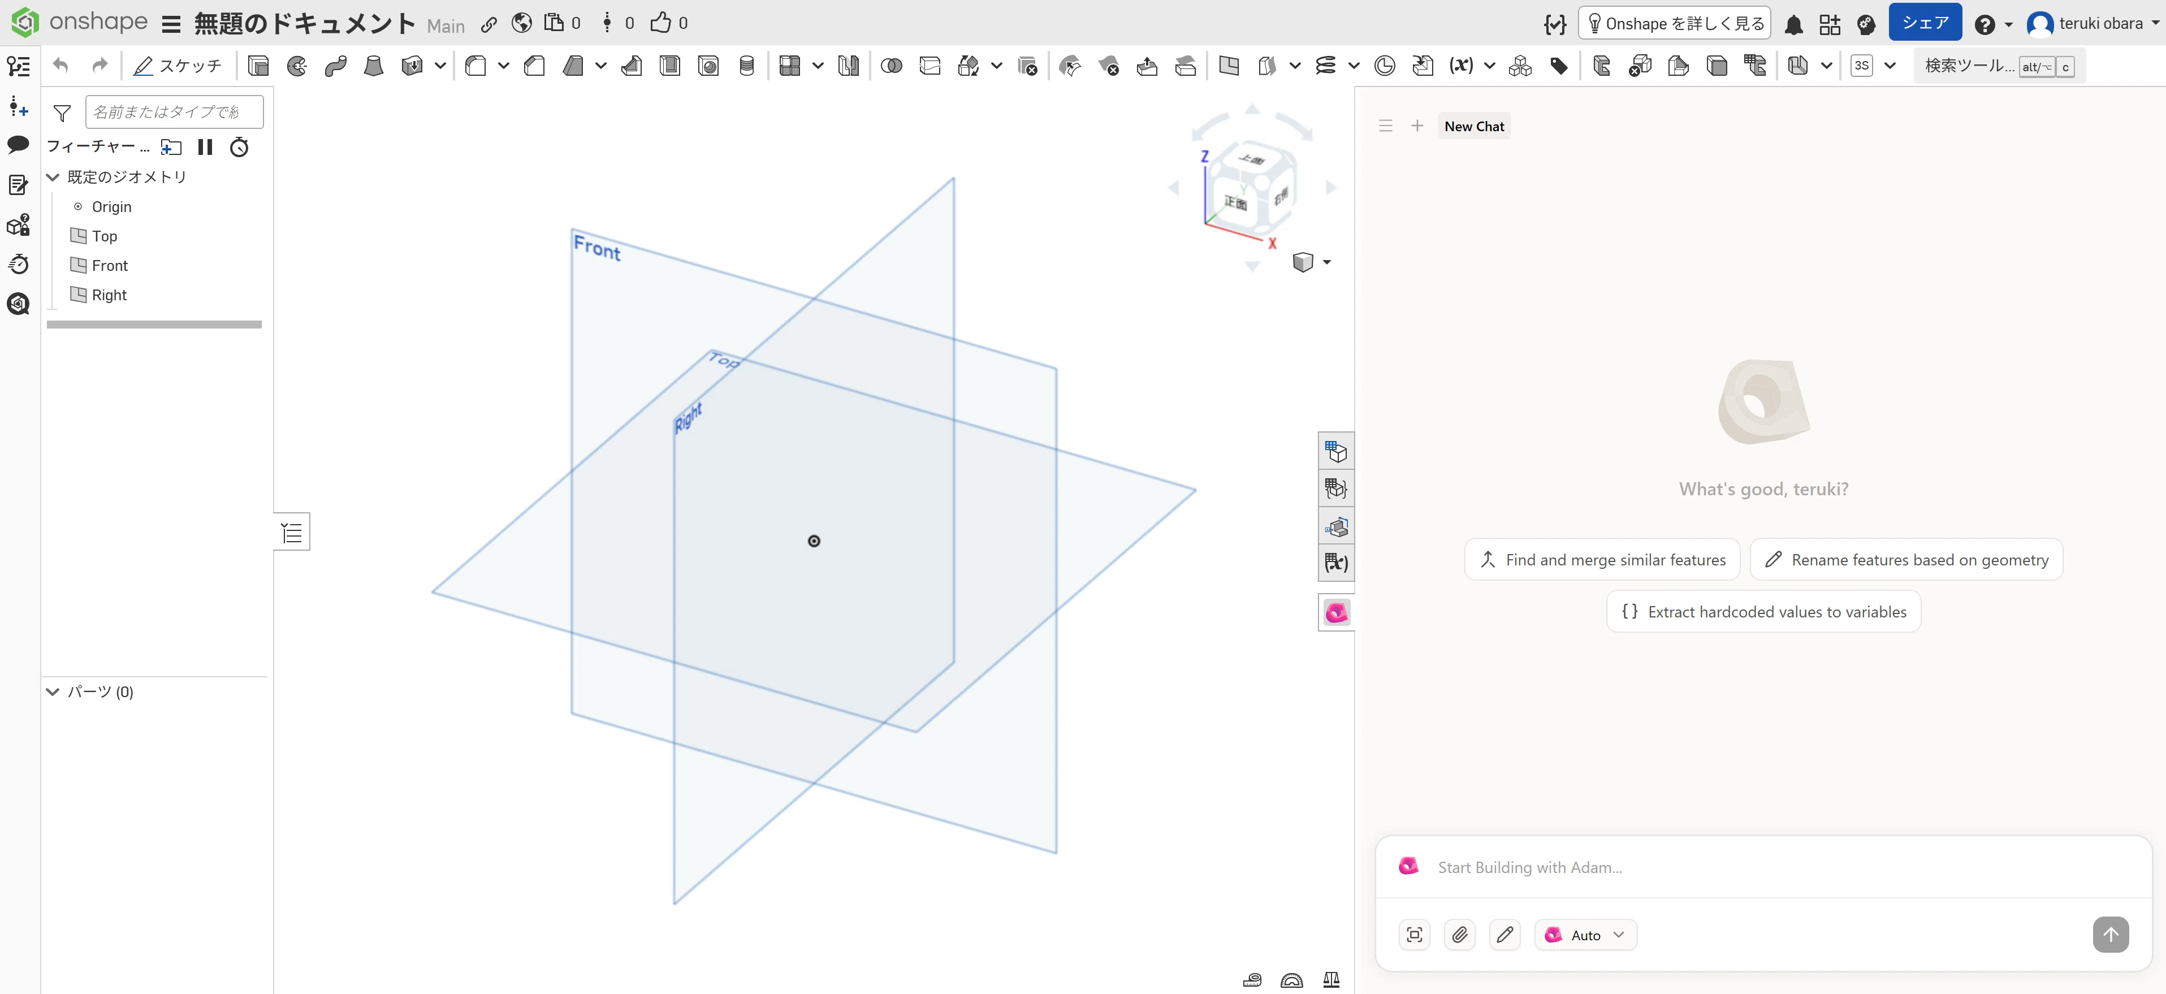
Task: Click Extract hardcoded values to variables
Action: 1763,611
